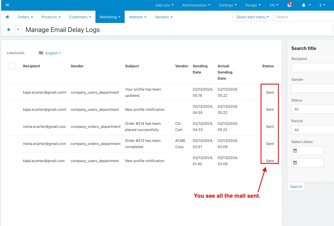Open the Period filter dropdown
This screenshot has height=226, width=334.
(x=312, y=130)
